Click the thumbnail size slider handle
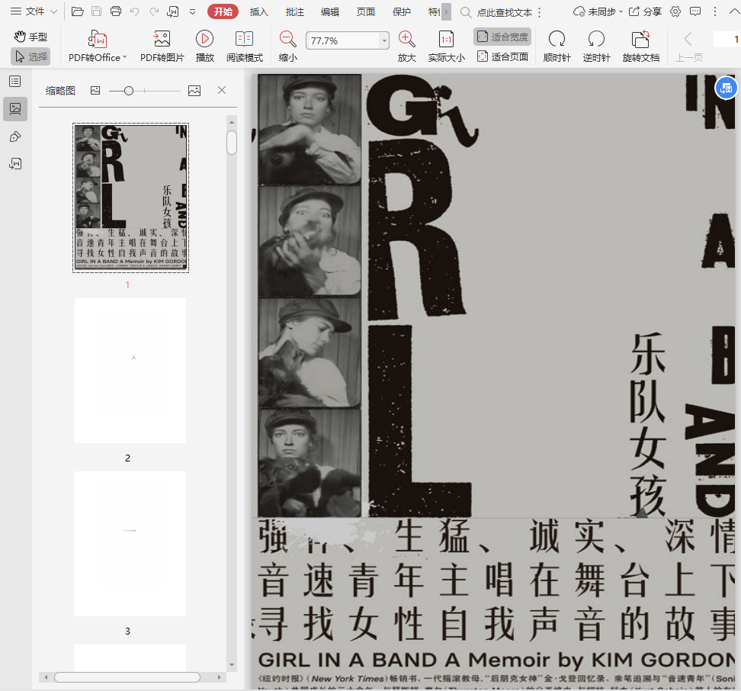The width and height of the screenshot is (741, 691). pyautogui.click(x=129, y=91)
